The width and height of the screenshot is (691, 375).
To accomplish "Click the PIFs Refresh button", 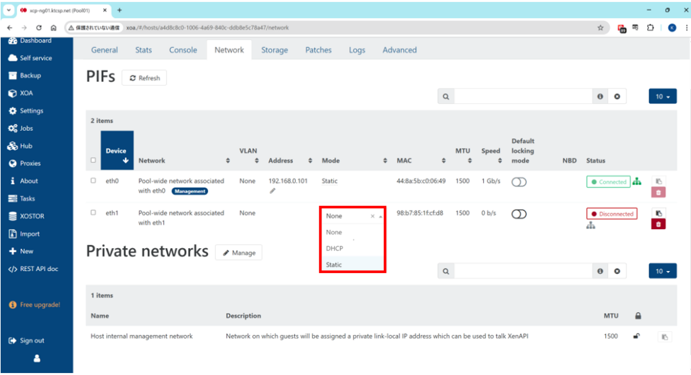I will click(144, 78).
